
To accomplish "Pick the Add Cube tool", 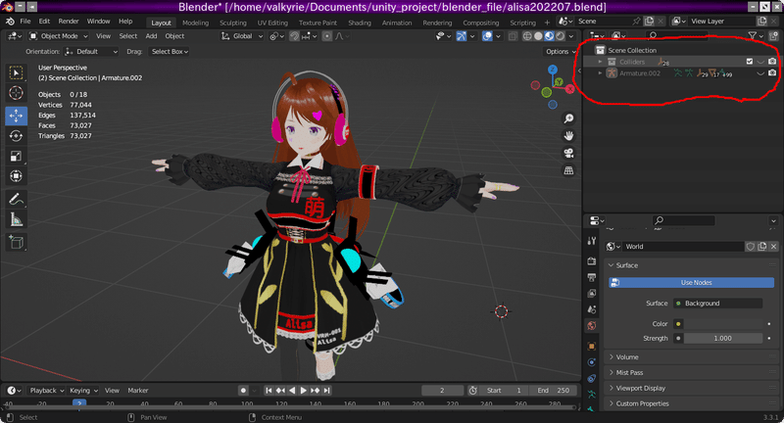I will click(16, 243).
